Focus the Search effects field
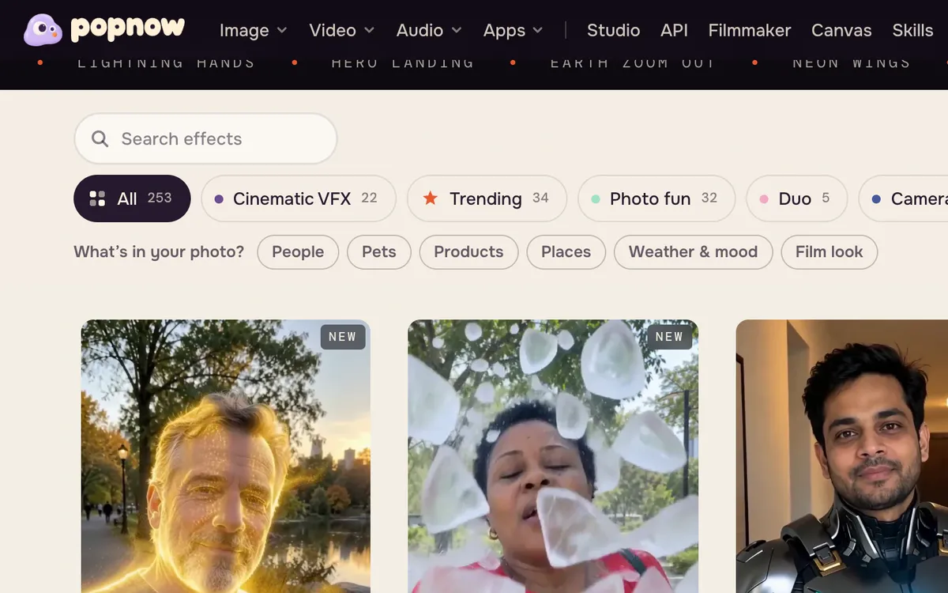The height and width of the screenshot is (593, 948). 205,139
